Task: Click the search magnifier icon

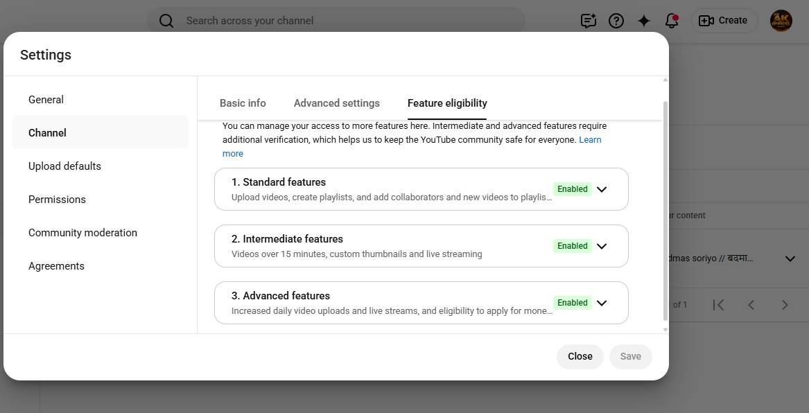Action: pos(166,21)
